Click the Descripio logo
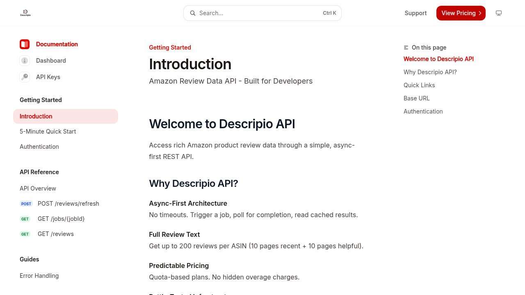This screenshot has height=295, width=525. click(25, 13)
